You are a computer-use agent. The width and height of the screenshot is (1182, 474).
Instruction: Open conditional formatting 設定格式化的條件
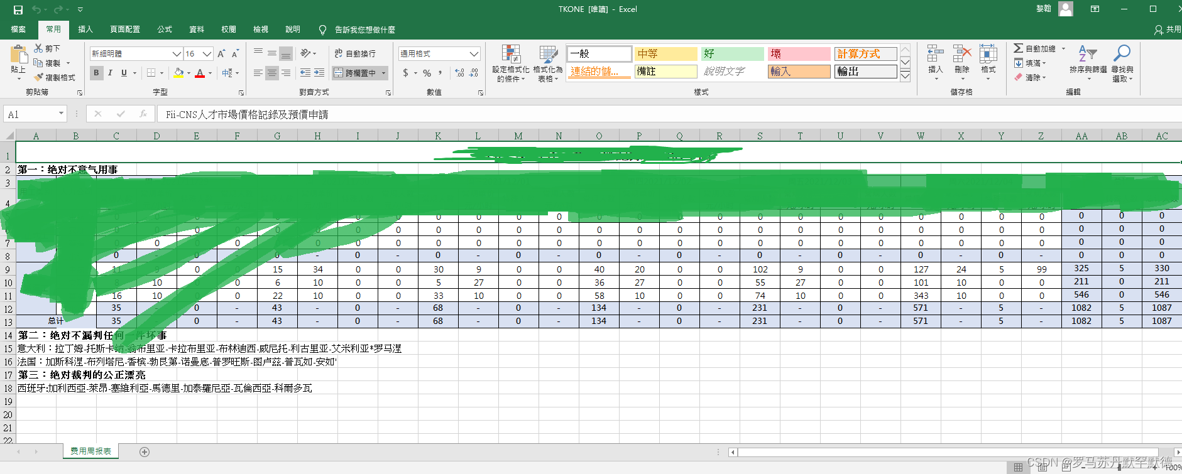511,63
